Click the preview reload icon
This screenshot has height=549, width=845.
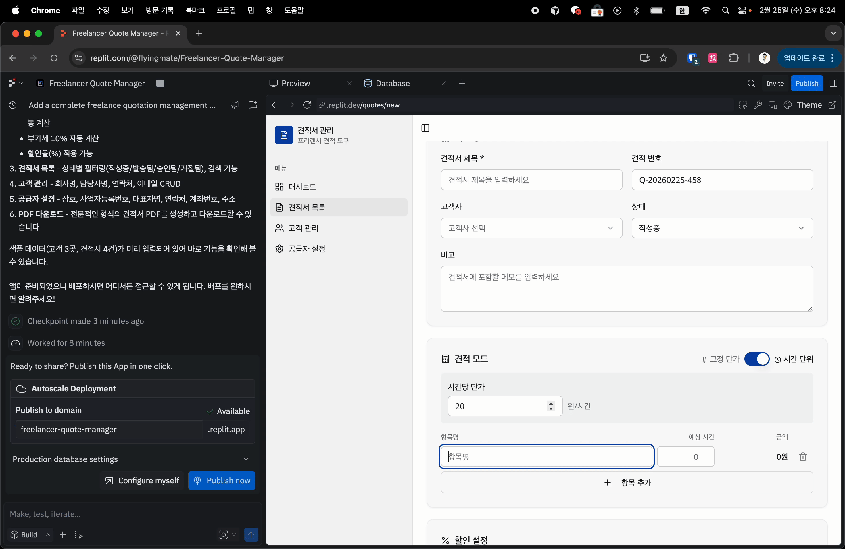pyautogui.click(x=307, y=105)
